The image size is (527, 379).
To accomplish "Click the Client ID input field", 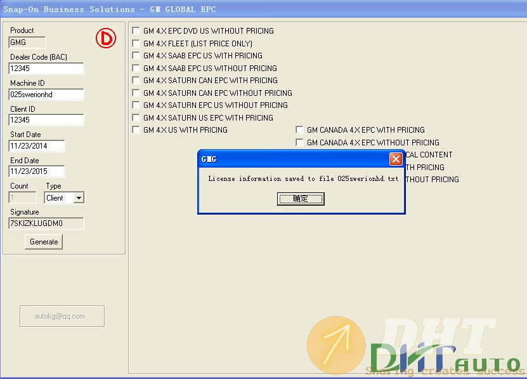I will tap(46, 120).
